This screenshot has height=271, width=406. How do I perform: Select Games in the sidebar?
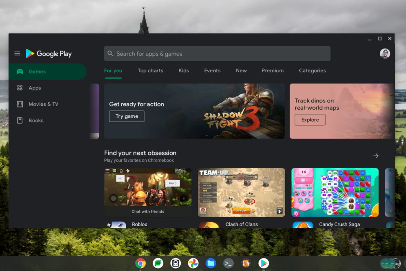coord(48,72)
